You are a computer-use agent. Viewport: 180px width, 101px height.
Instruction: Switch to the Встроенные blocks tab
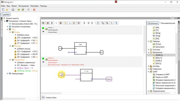153,23
